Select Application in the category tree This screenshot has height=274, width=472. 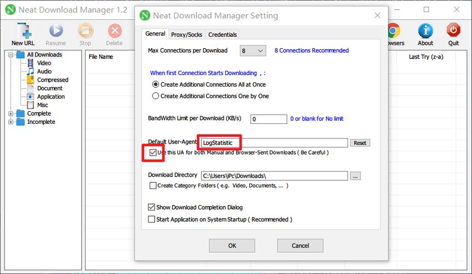pos(51,96)
